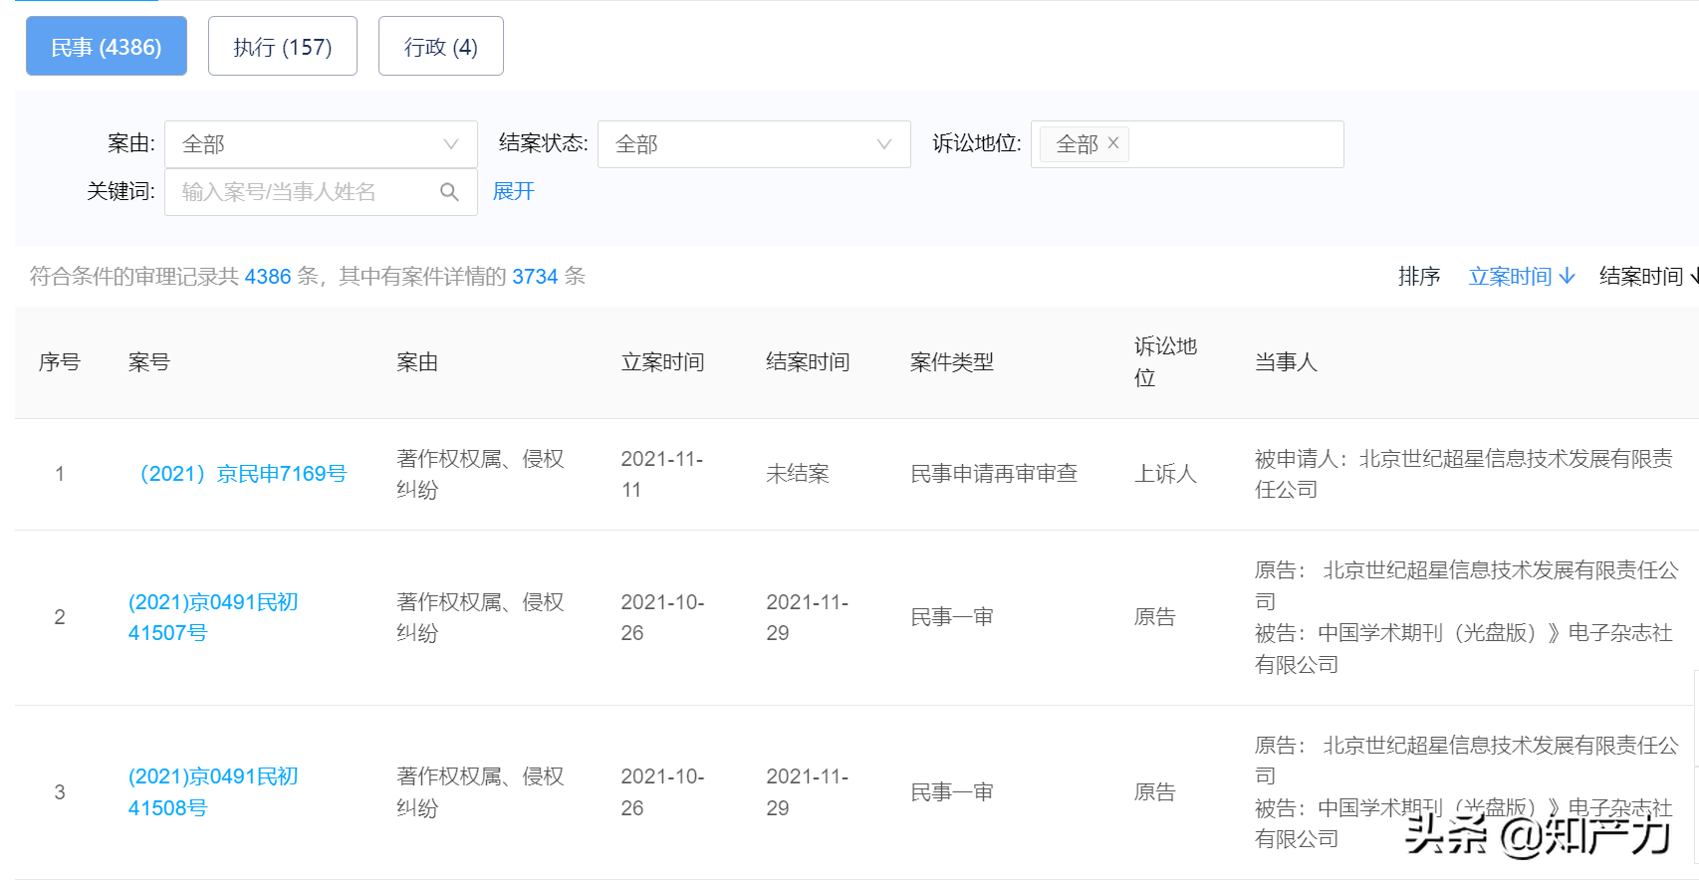Click row 2 cause 著作权权属、侵权纠纷
1699x883 pixels.
481,617
